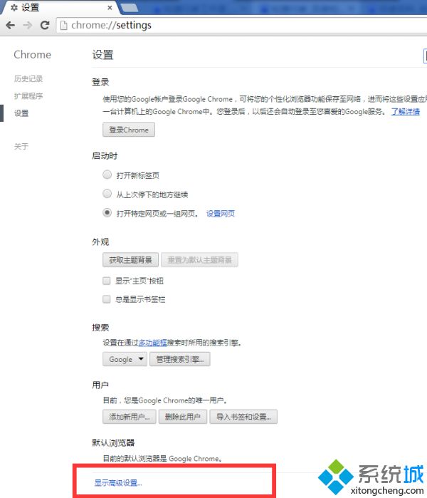Click the 默认浏览器 section heading
The image size is (427, 498).
[x=113, y=442]
